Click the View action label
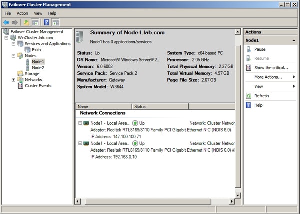The width and height of the screenshot is (300, 214). [x=259, y=86]
